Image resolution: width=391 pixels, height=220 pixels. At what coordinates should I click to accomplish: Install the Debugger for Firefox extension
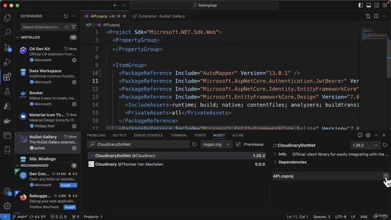coord(70,207)
